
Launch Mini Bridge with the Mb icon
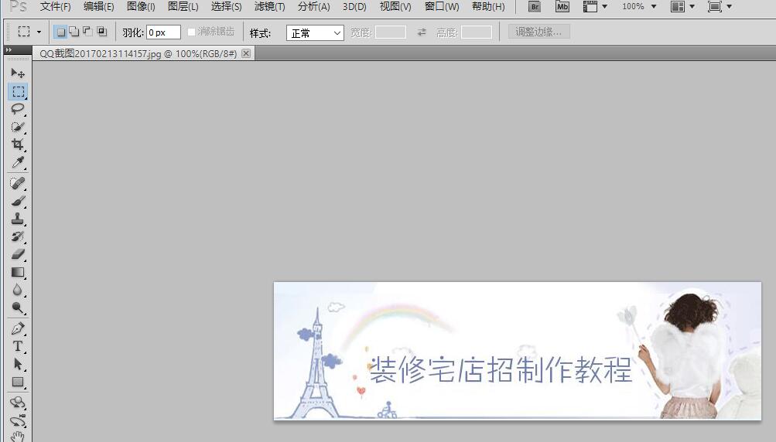(562, 6)
